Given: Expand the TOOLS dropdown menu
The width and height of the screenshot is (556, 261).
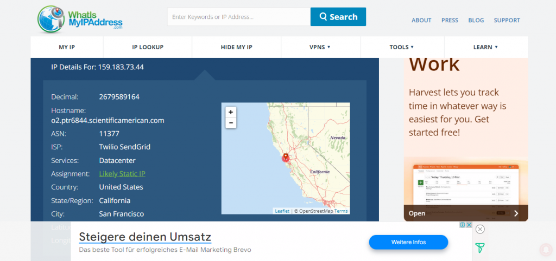Looking at the screenshot, I should click(x=402, y=47).
